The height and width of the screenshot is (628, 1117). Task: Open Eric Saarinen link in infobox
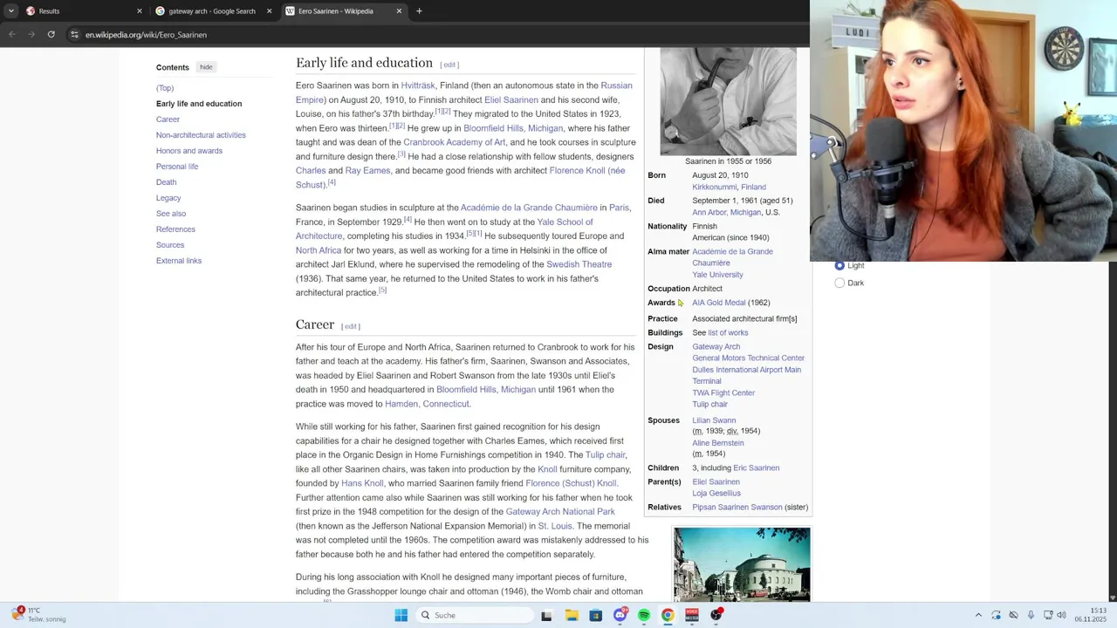(757, 468)
